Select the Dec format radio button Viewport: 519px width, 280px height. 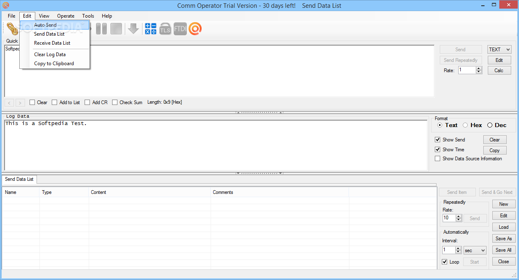tap(490, 125)
